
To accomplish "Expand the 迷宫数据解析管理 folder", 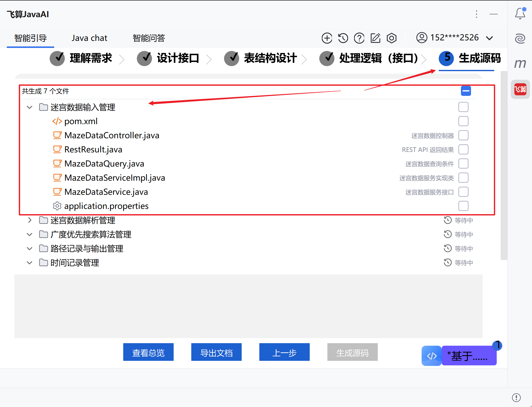I will tap(30, 220).
